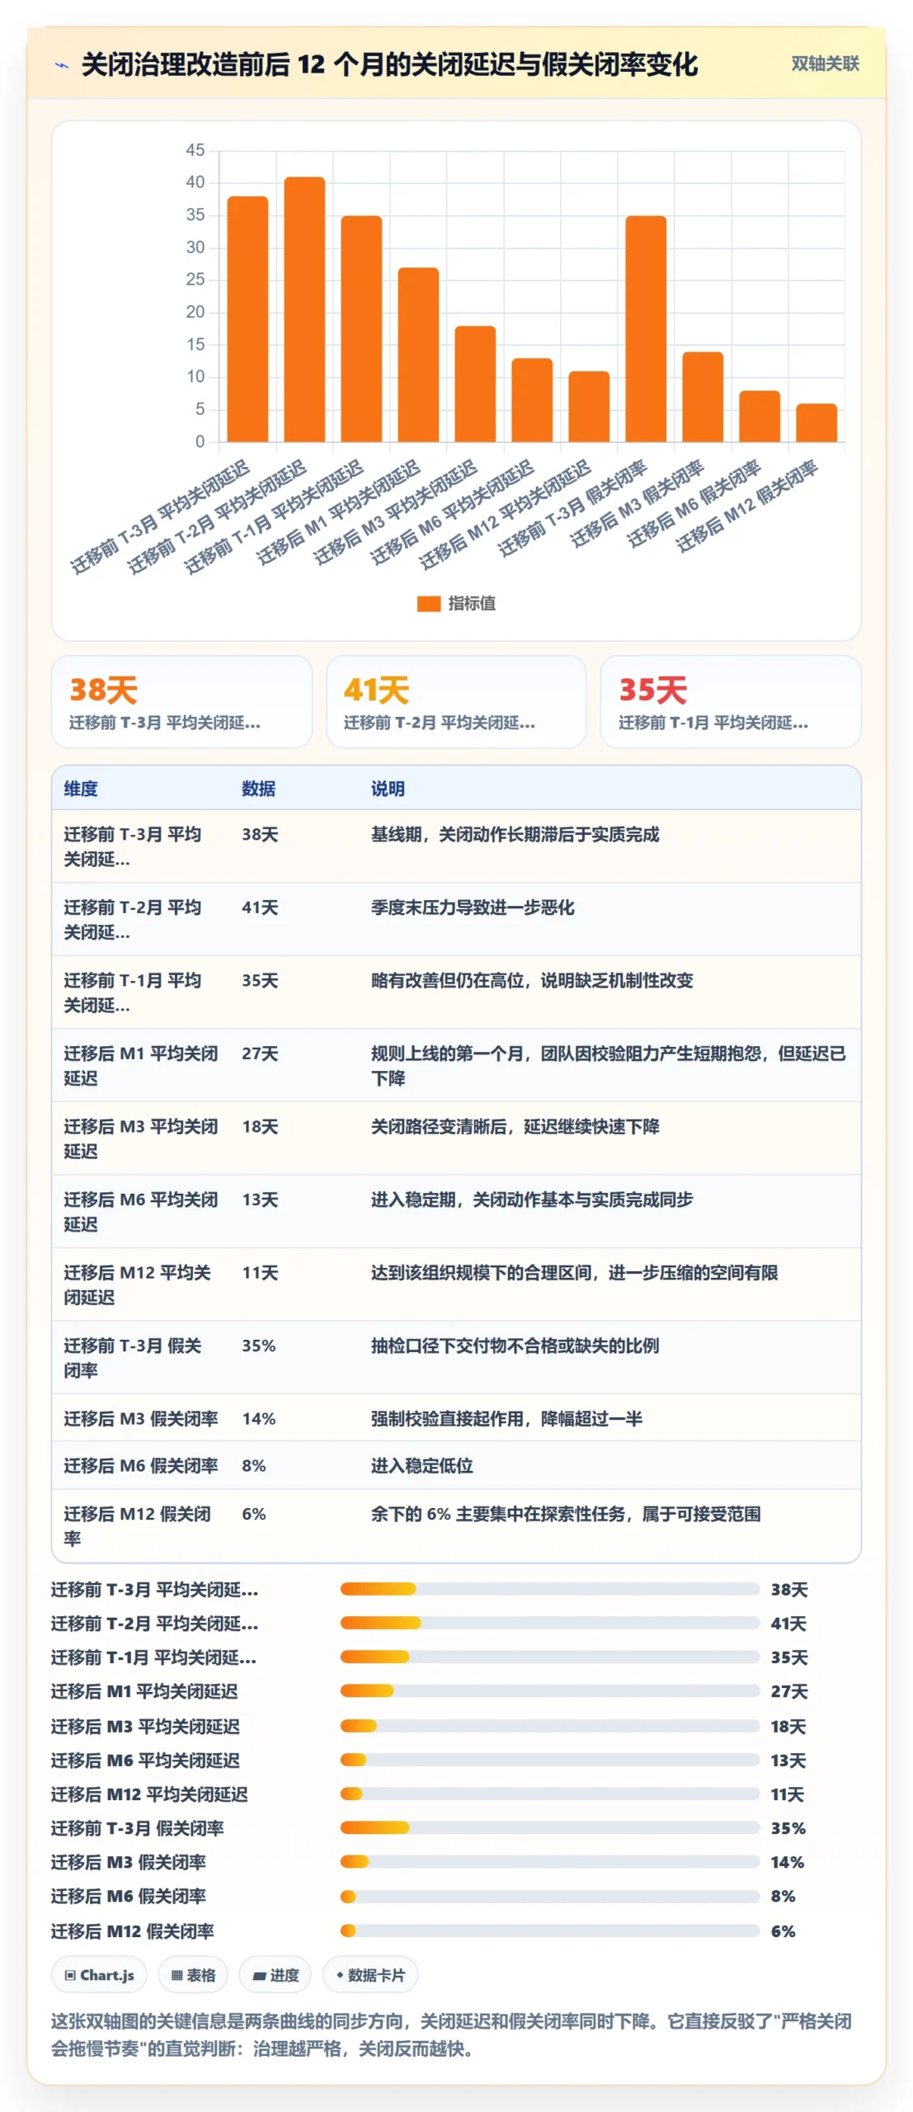Click the 14% progress bar
Screen dimensions: 913x2112
click(550, 1861)
